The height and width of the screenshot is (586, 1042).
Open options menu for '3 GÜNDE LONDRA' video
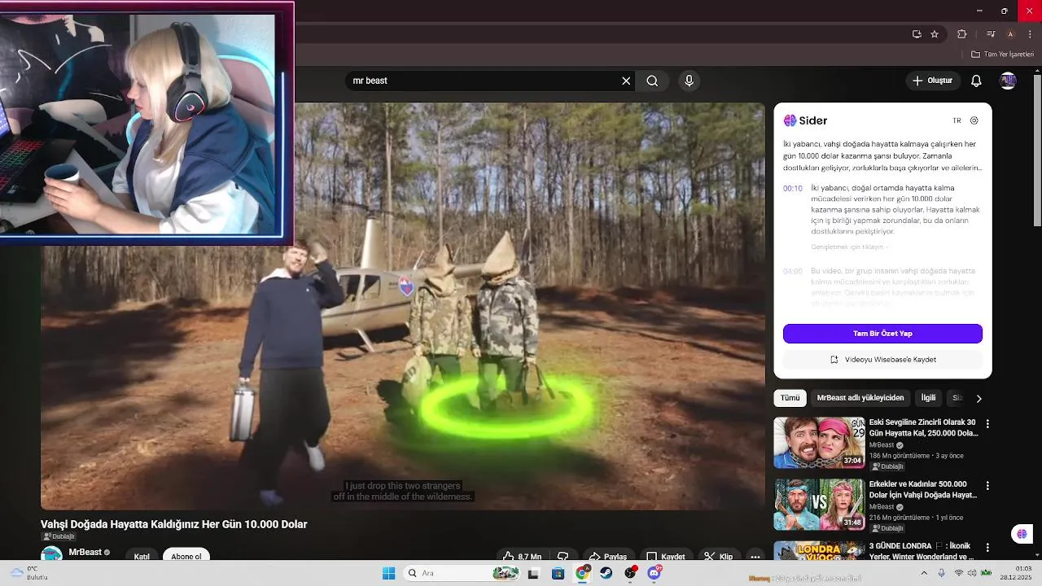[987, 547]
